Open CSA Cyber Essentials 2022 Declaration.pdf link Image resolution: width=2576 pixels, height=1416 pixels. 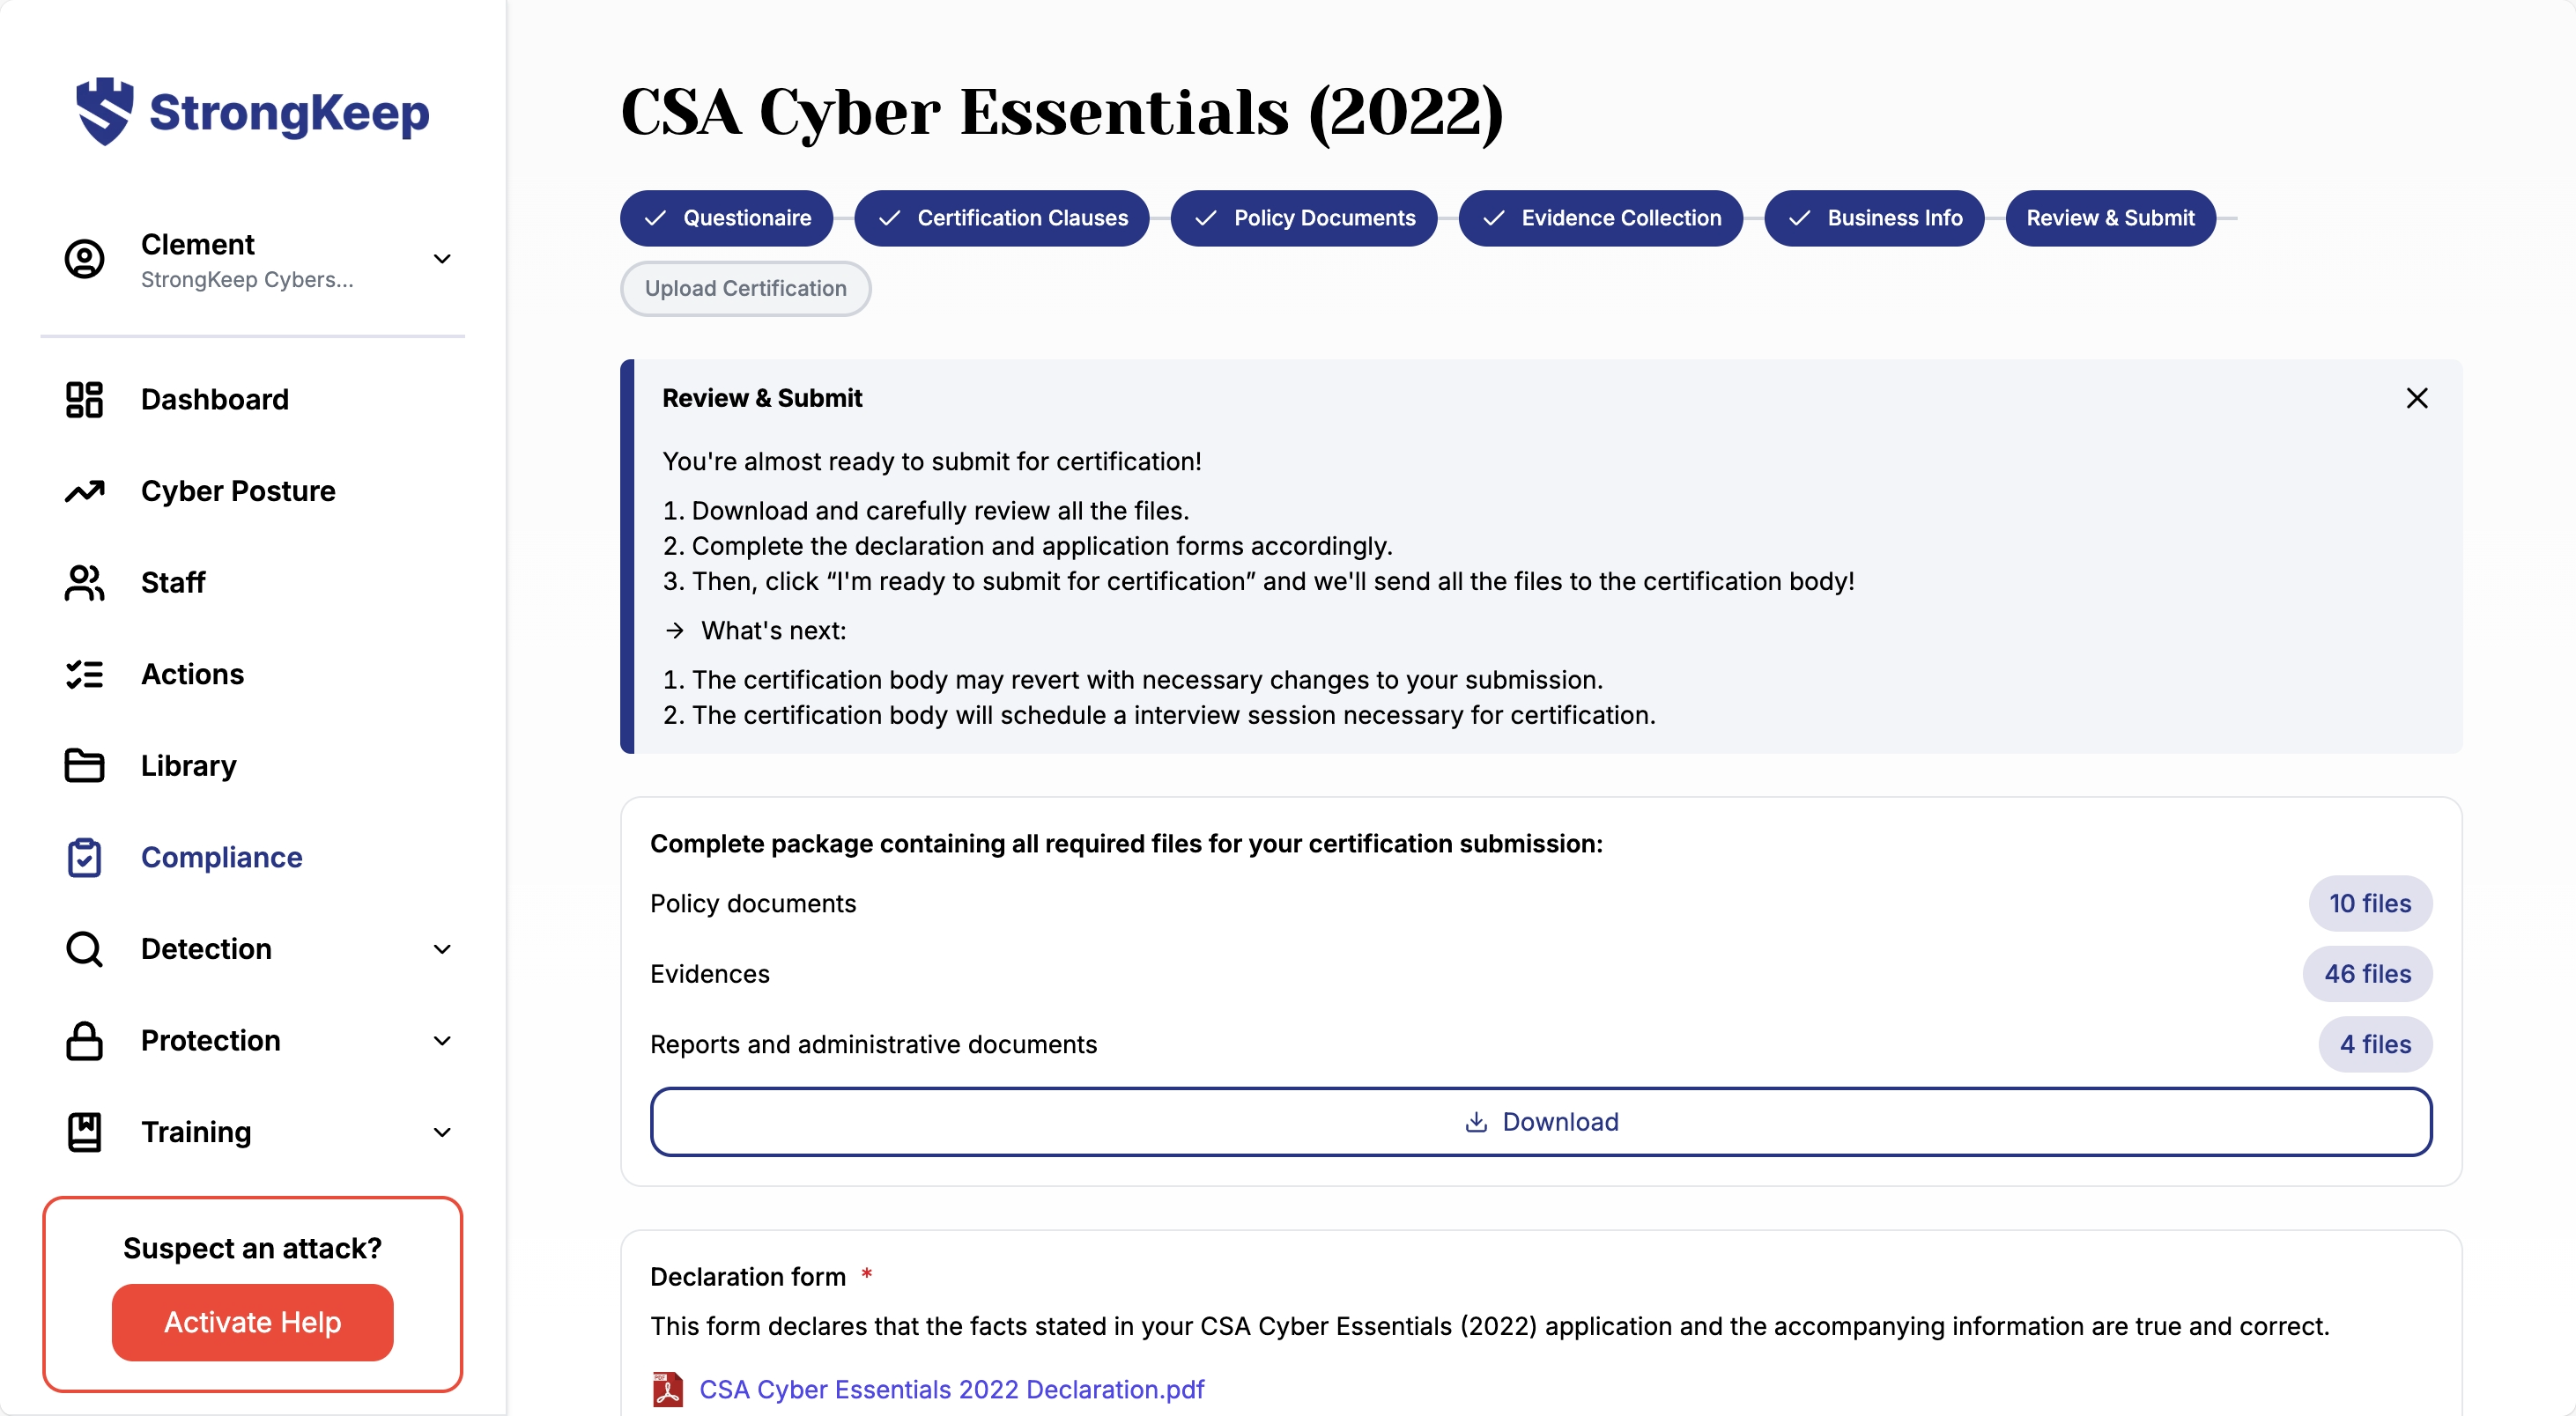(951, 1389)
